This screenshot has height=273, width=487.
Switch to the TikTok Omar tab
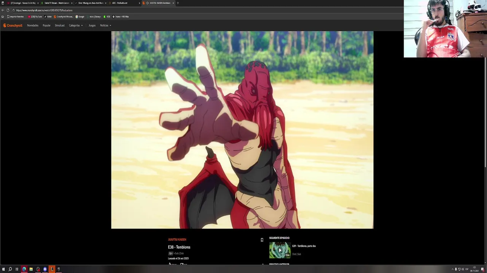(90, 3)
